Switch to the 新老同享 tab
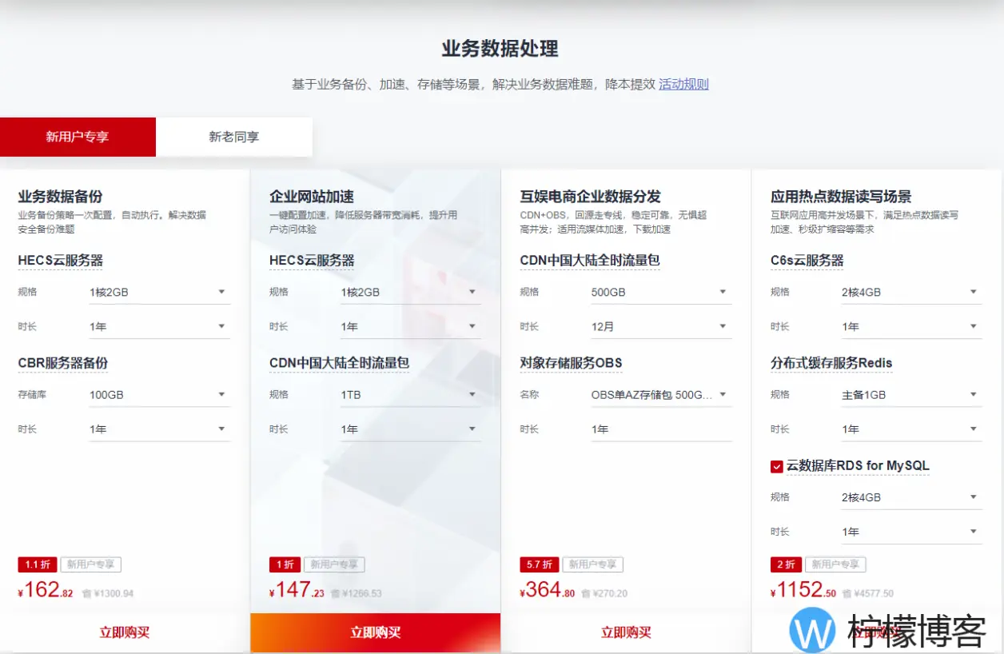 [x=234, y=137]
